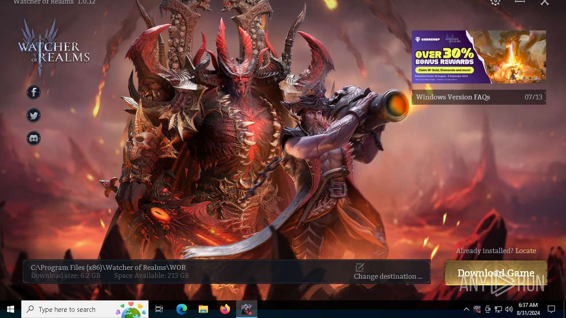Click the change destination edit icon

[x=359, y=268]
